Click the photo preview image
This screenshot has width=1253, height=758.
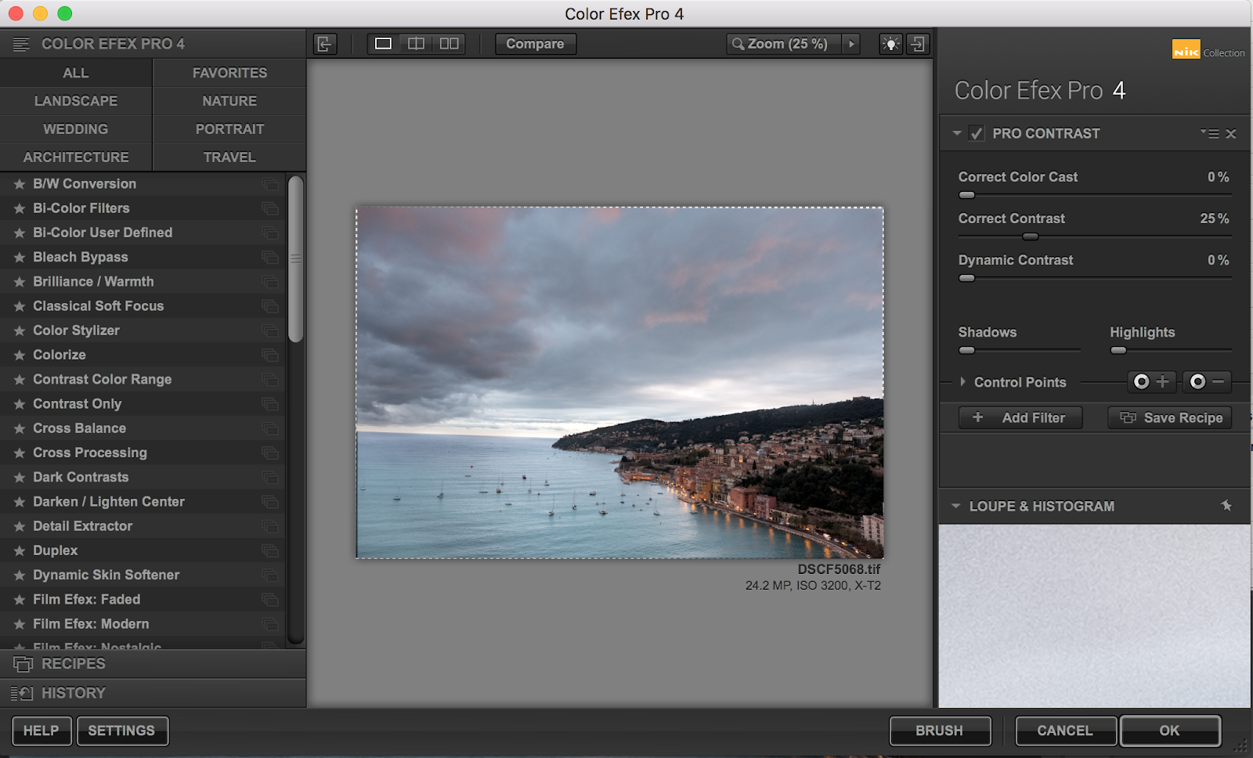click(x=619, y=382)
